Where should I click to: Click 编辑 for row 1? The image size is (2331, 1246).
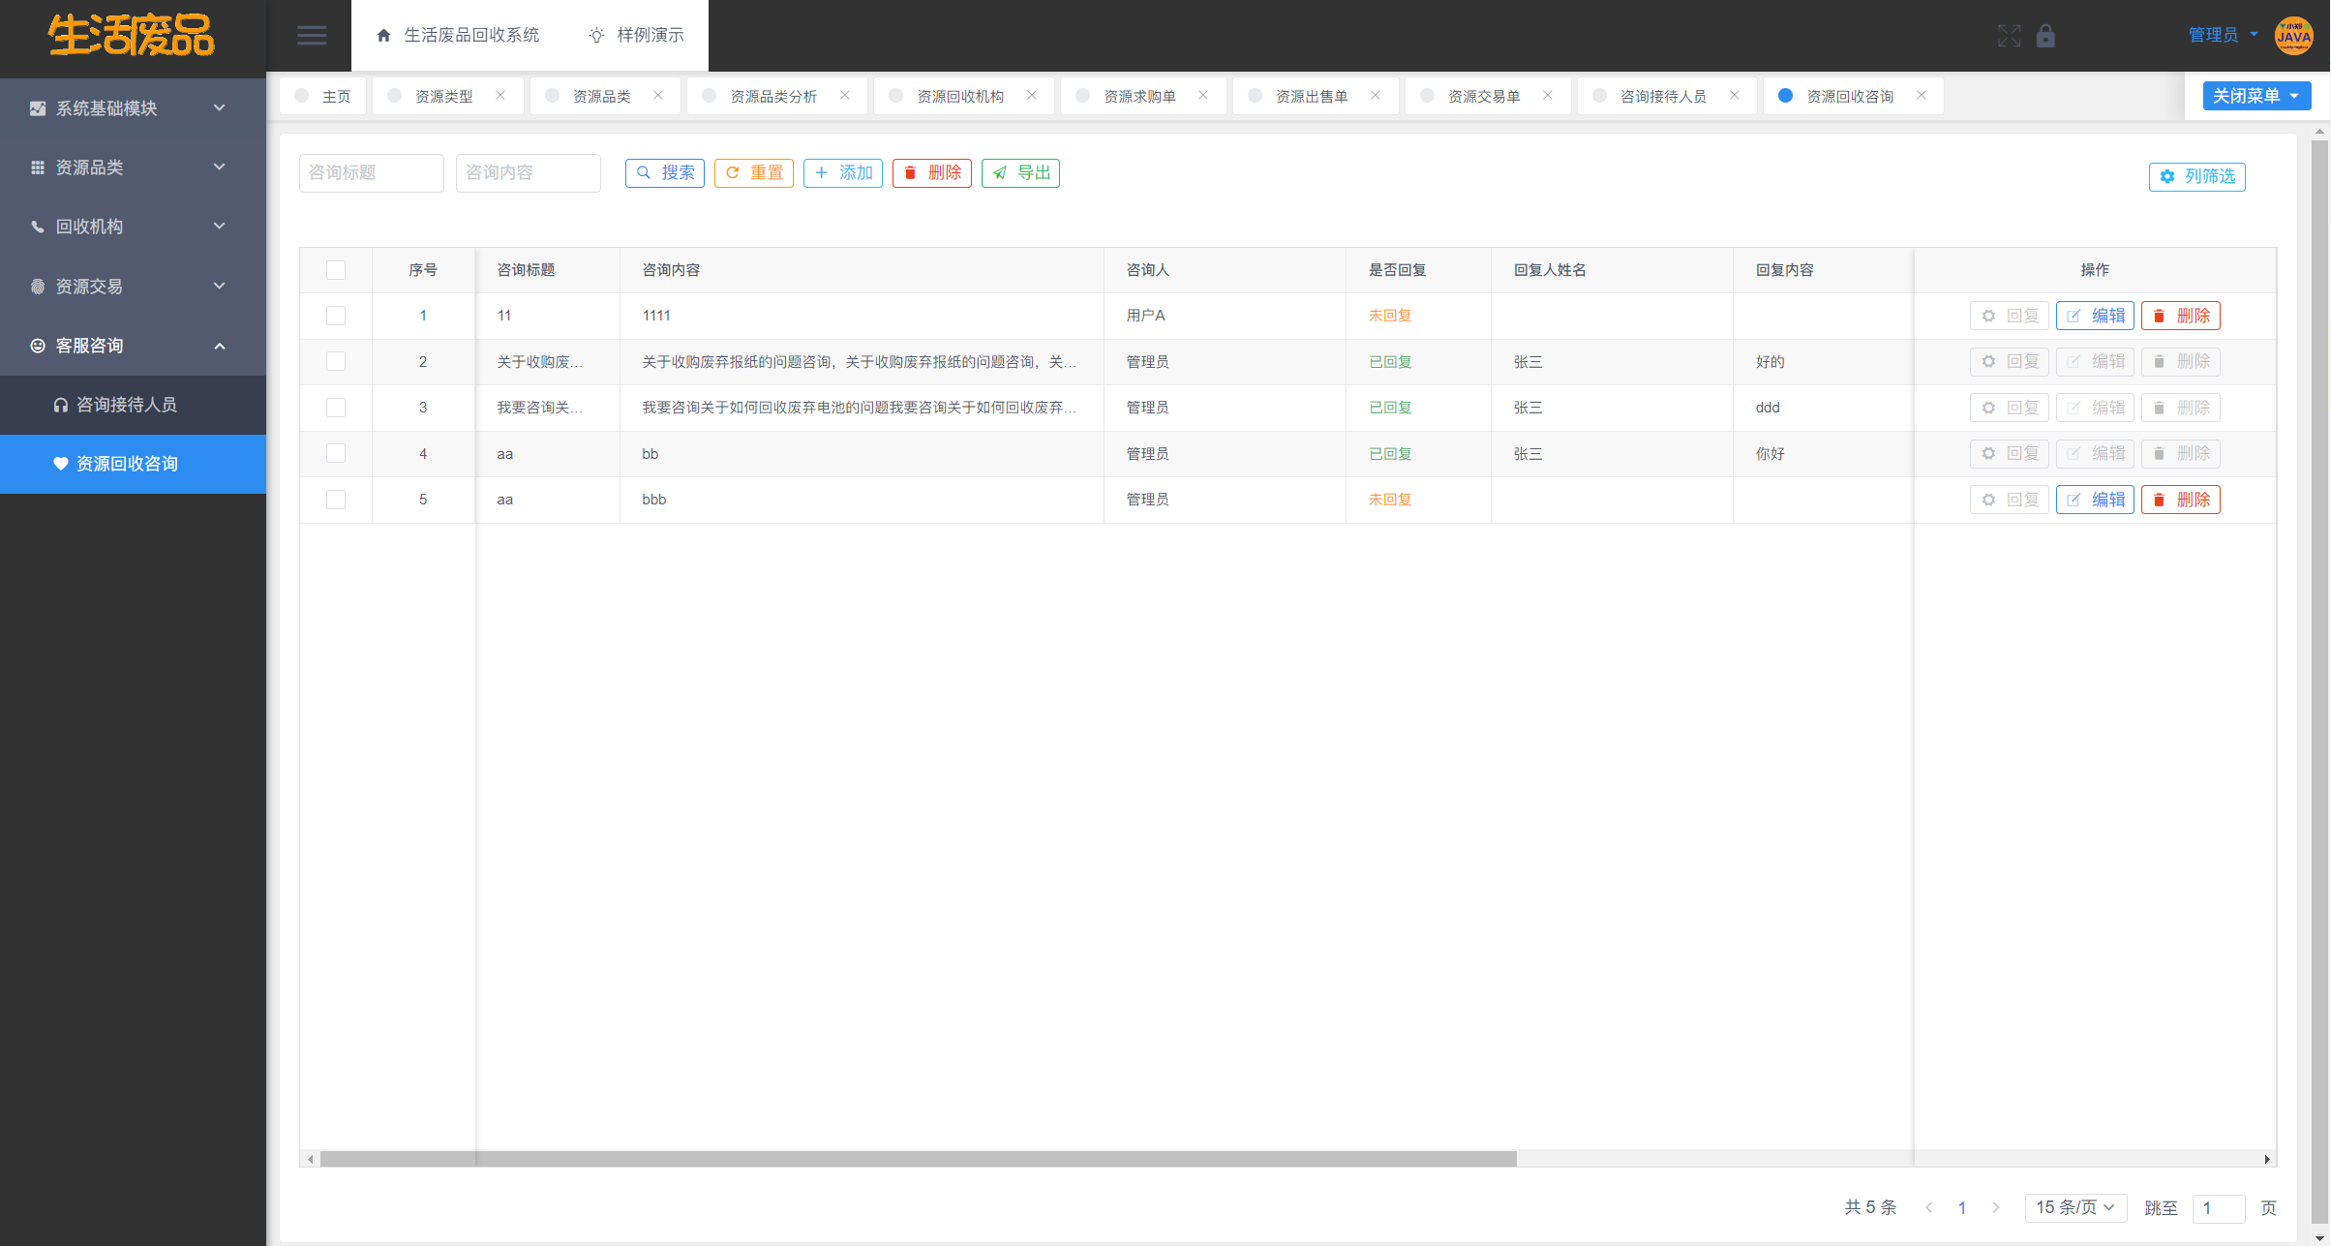point(2095,316)
